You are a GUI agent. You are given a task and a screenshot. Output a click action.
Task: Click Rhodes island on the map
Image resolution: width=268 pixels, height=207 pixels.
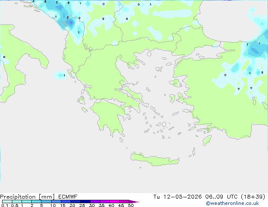207,140
